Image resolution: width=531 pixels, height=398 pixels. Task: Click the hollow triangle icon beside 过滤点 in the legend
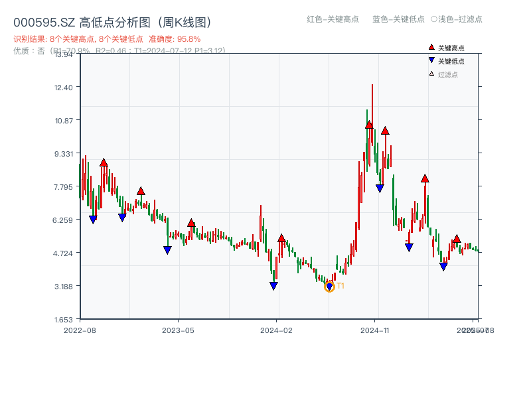point(431,74)
